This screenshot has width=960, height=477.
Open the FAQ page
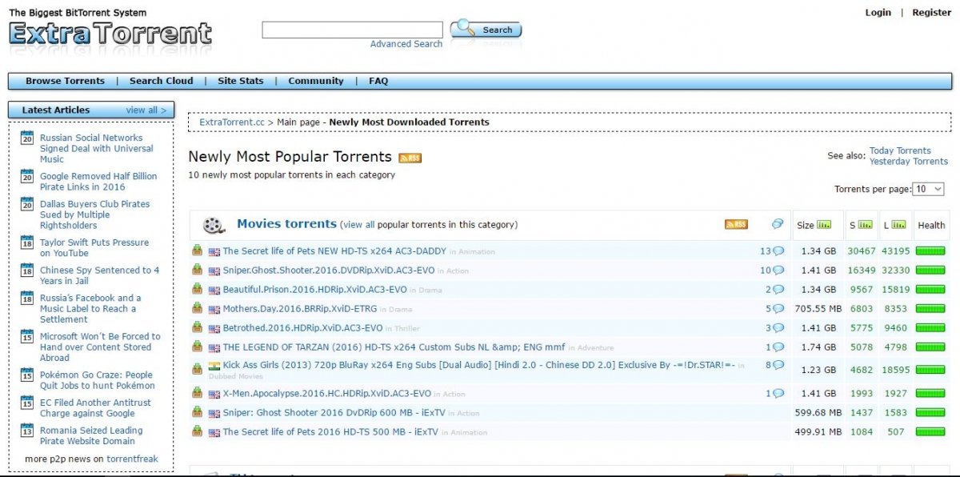(x=378, y=81)
